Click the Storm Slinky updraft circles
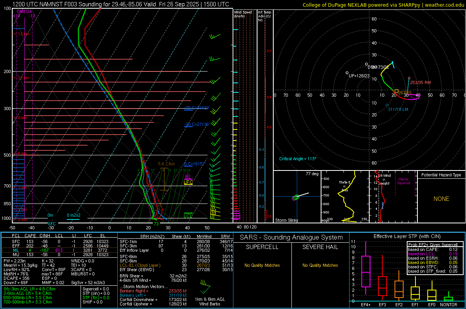This screenshot has width=466, height=309. (295, 198)
